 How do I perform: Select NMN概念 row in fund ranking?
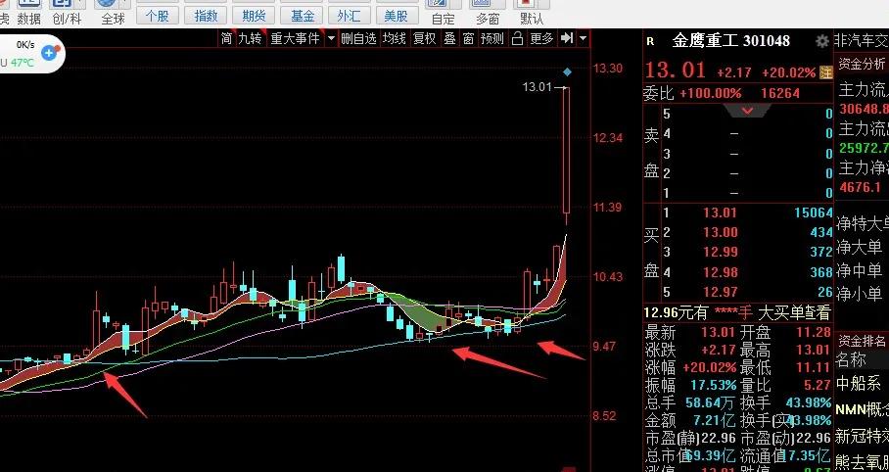(x=862, y=408)
